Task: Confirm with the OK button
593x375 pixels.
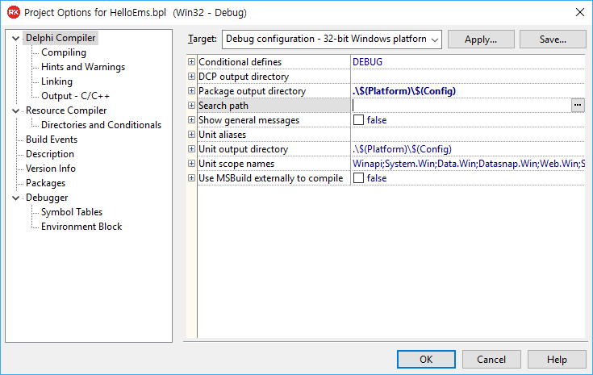Action: pos(426,359)
